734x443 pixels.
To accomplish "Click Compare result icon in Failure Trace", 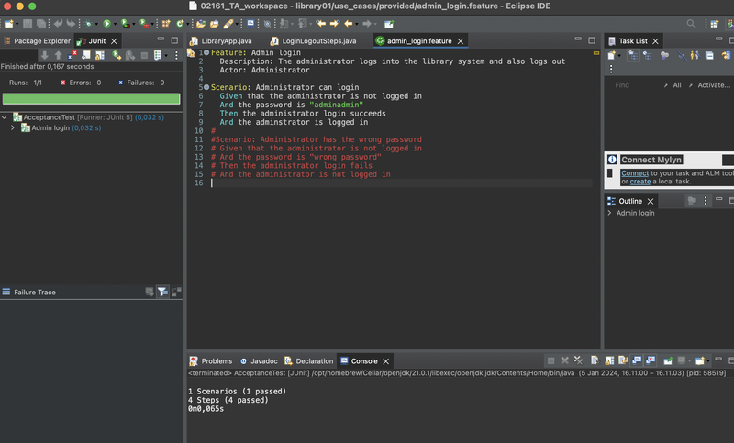I will tap(176, 292).
